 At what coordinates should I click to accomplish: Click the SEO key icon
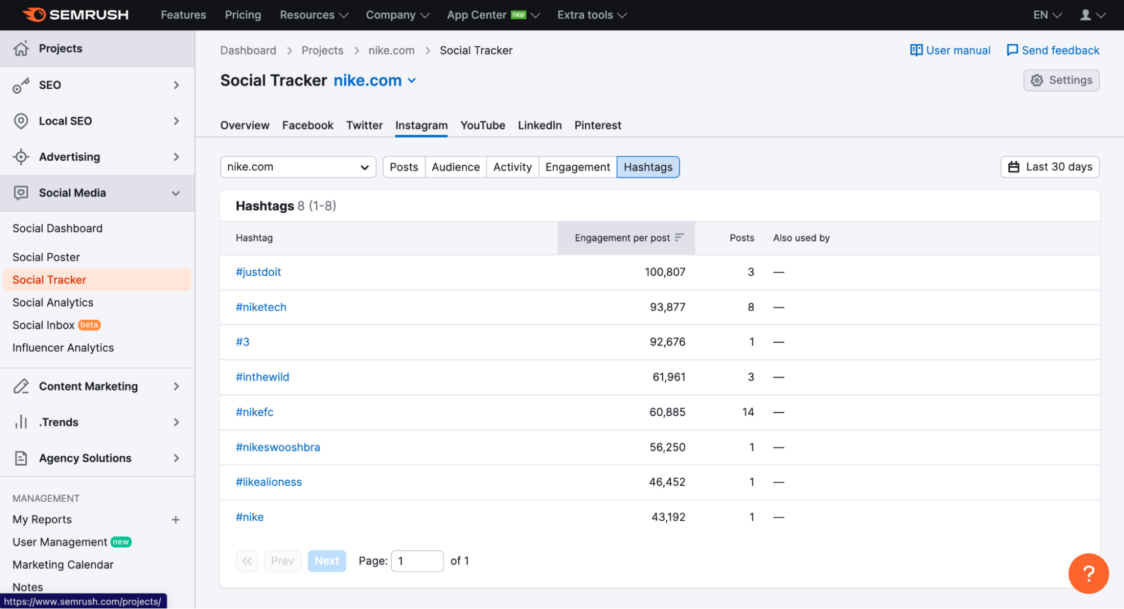click(x=21, y=85)
